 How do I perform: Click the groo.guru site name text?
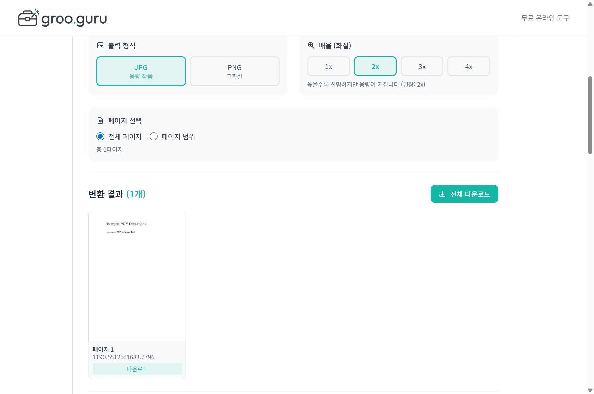click(x=74, y=19)
